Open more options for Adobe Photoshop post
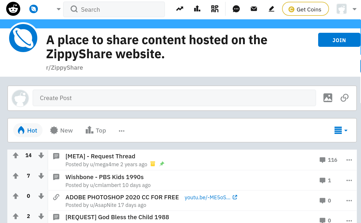Image resolution: width=361 pixels, height=223 pixels. [349, 201]
